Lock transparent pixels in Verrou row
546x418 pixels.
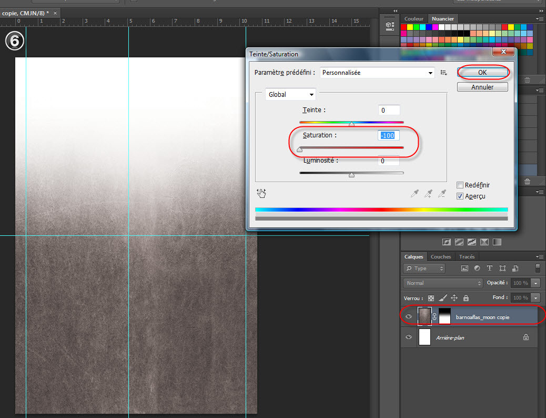431,298
